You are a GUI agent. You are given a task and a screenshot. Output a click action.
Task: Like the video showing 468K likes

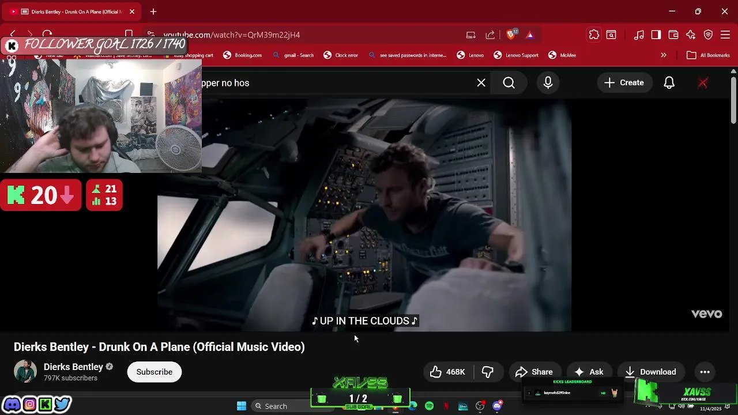pos(447,372)
